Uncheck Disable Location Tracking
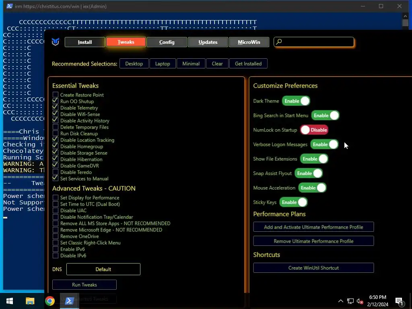Screen dimensions: 412x309 (56, 140)
